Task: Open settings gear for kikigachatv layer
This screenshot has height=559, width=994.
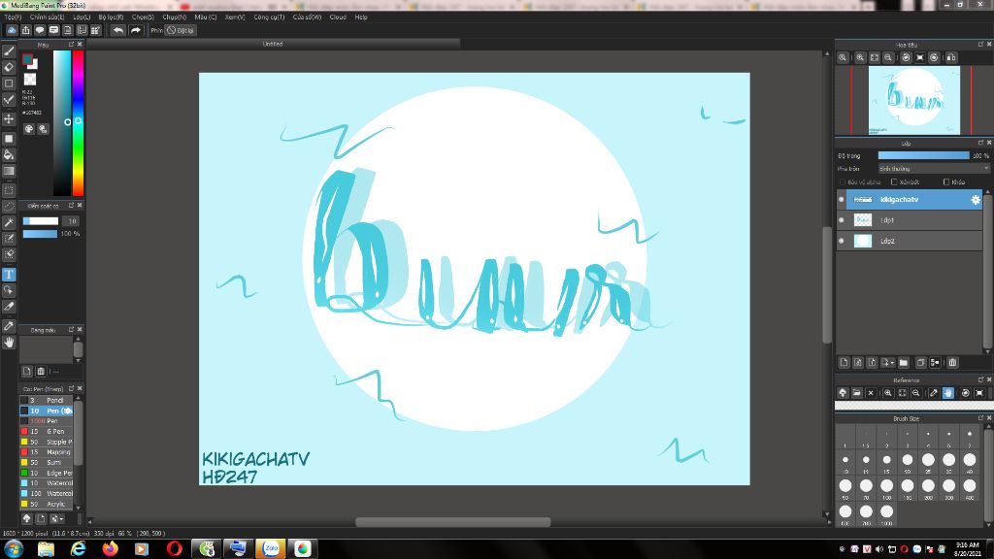Action: click(976, 199)
